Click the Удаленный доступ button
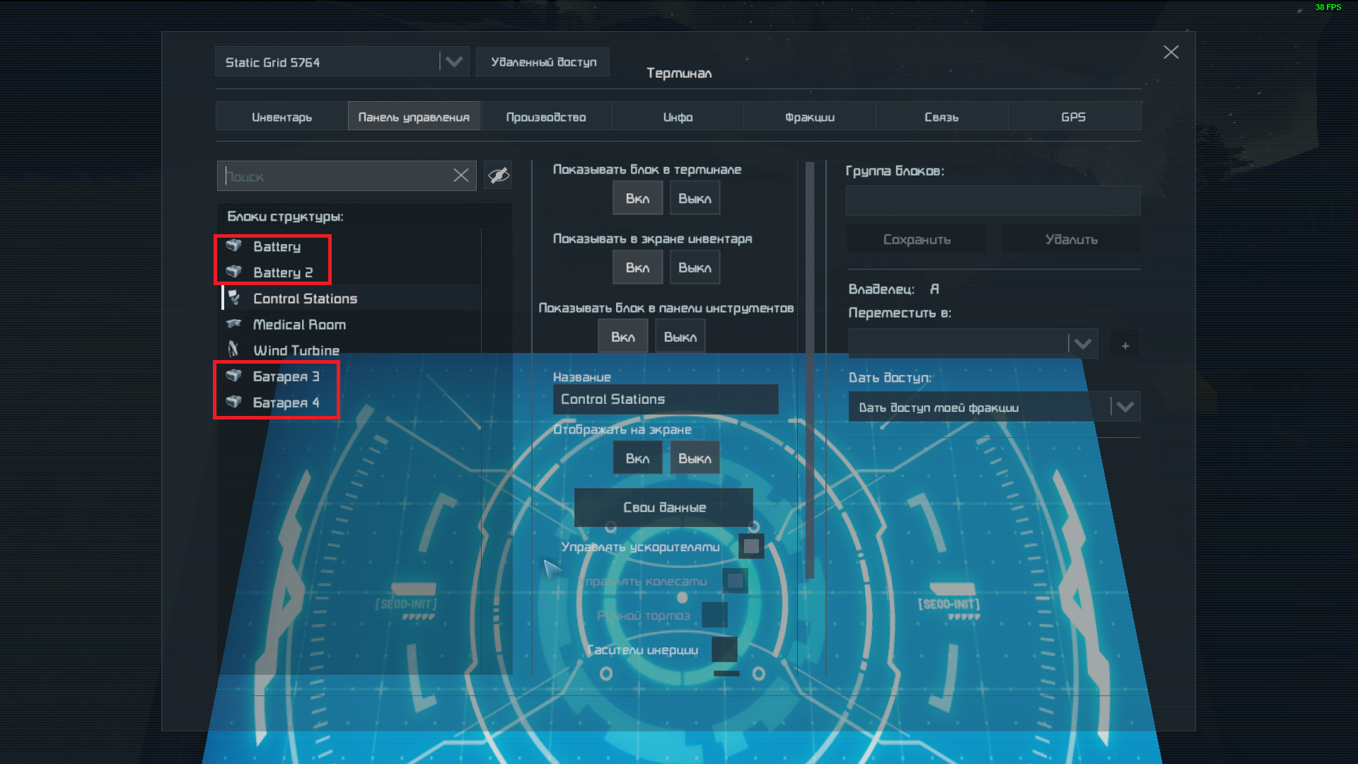Screen dimensions: 1358x764 [x=543, y=62]
